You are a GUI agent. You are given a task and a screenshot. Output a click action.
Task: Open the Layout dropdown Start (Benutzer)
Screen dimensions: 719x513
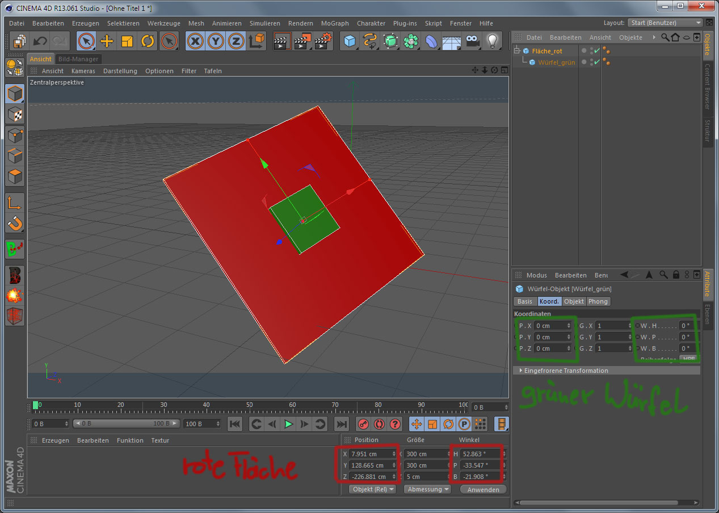click(666, 23)
